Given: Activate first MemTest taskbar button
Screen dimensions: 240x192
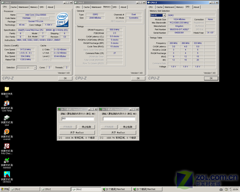Looking at the screenshot, I should [117, 189].
